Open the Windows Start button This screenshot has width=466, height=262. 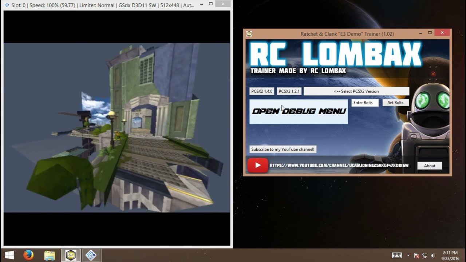click(x=9, y=255)
